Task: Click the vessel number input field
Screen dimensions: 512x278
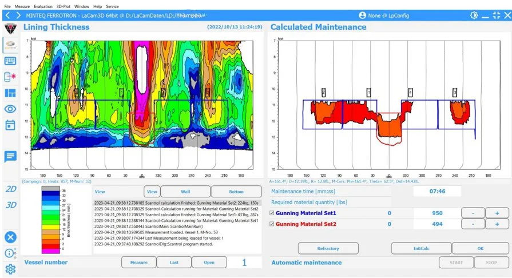Action: pos(244,263)
